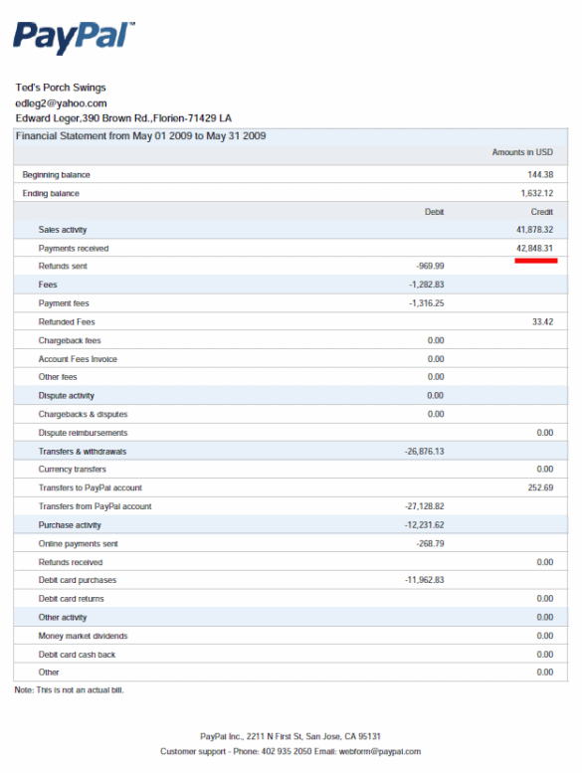Click the transfers to PayPal amount 252.69

click(x=540, y=488)
